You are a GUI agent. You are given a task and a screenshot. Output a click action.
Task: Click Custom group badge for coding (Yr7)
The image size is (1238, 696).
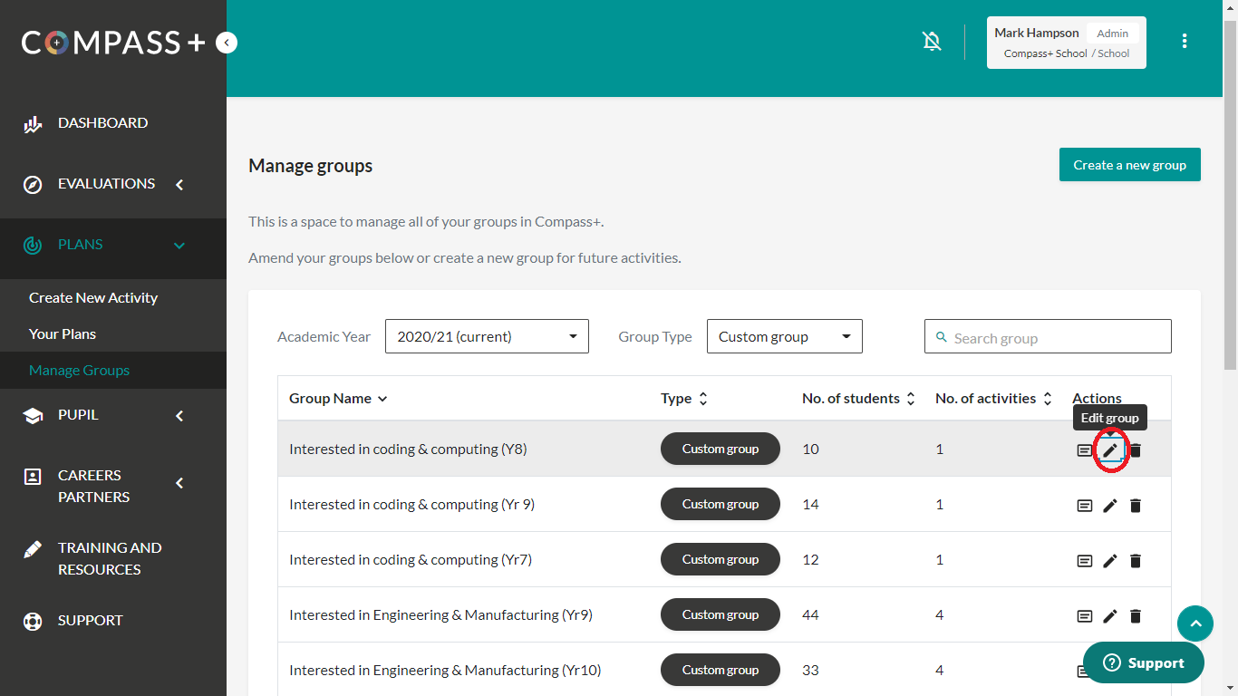tap(721, 560)
